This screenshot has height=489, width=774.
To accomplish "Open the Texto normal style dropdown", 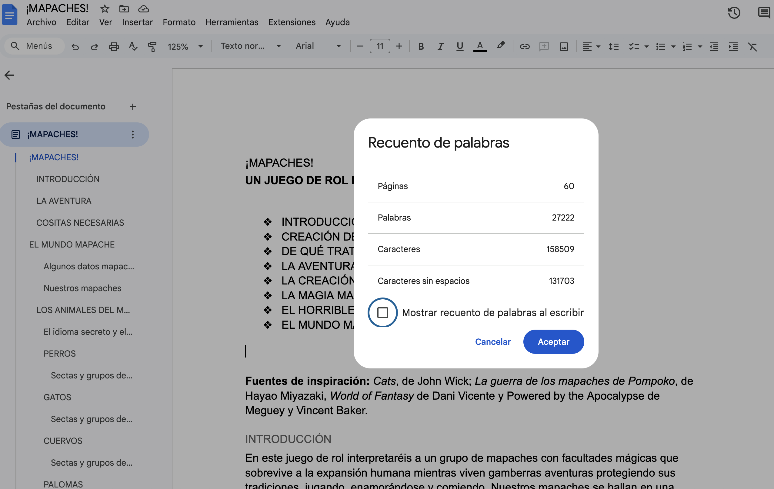I will pyautogui.click(x=251, y=46).
